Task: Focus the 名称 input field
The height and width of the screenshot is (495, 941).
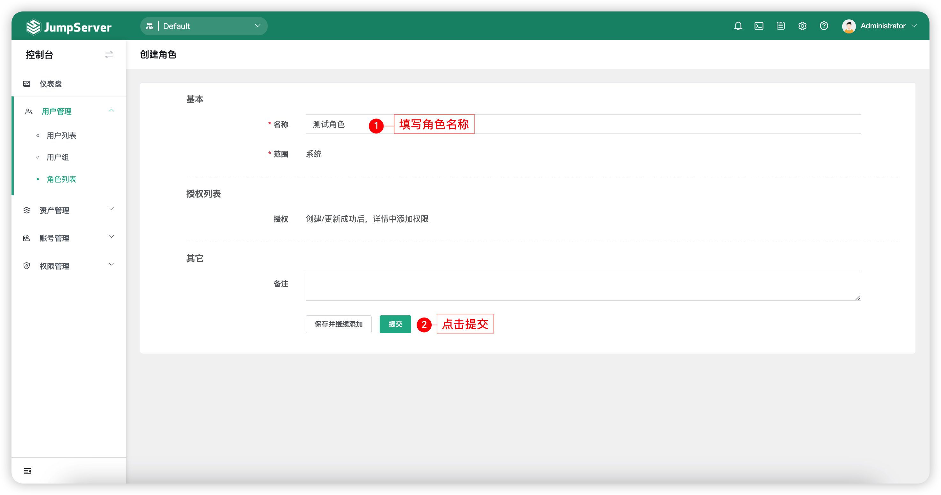Action: pyautogui.click(x=583, y=124)
